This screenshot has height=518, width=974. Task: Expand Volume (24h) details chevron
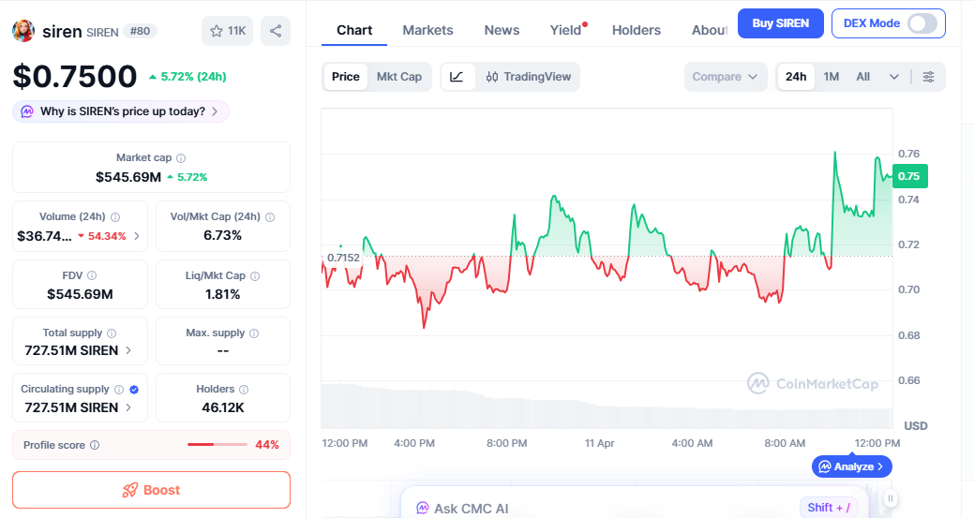tap(137, 236)
